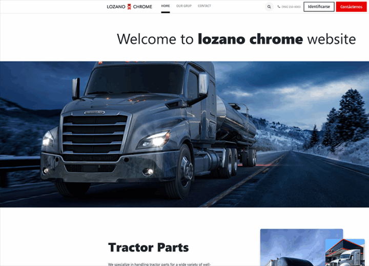This screenshot has height=266, width=369.
Task: Open the CONTACT menu item
Action: (x=204, y=6)
